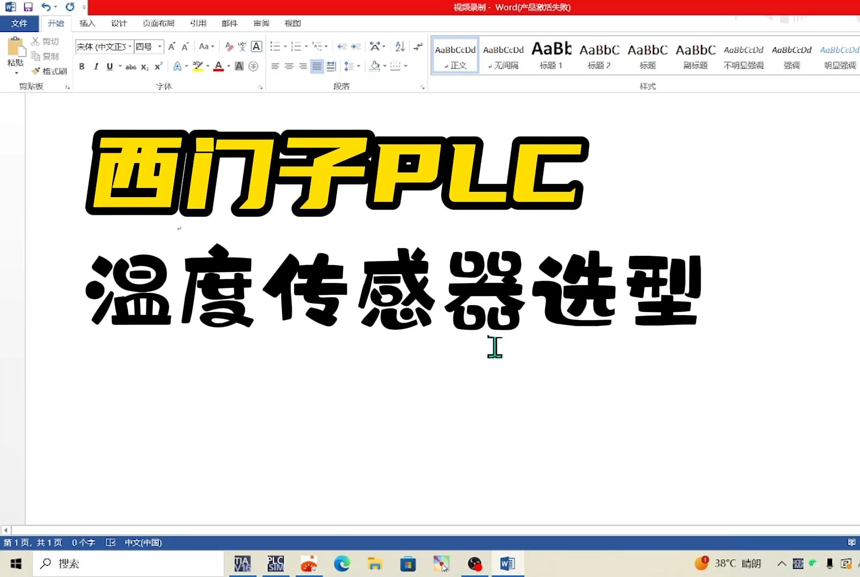Open WeChat from the system tray

pos(813,564)
